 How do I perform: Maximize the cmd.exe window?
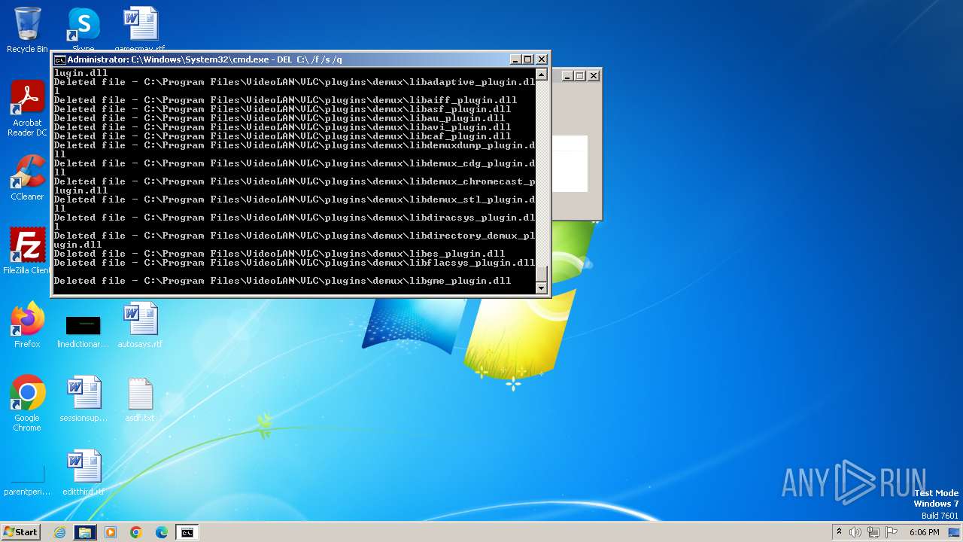coord(527,59)
